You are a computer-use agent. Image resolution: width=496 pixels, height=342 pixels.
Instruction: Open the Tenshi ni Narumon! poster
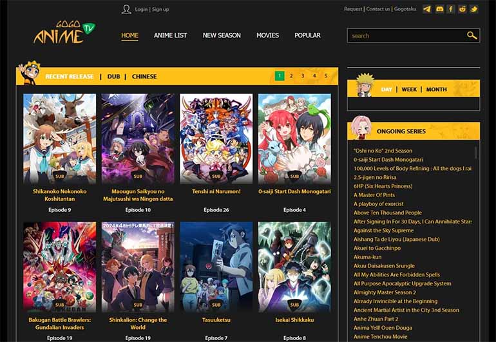click(216, 138)
